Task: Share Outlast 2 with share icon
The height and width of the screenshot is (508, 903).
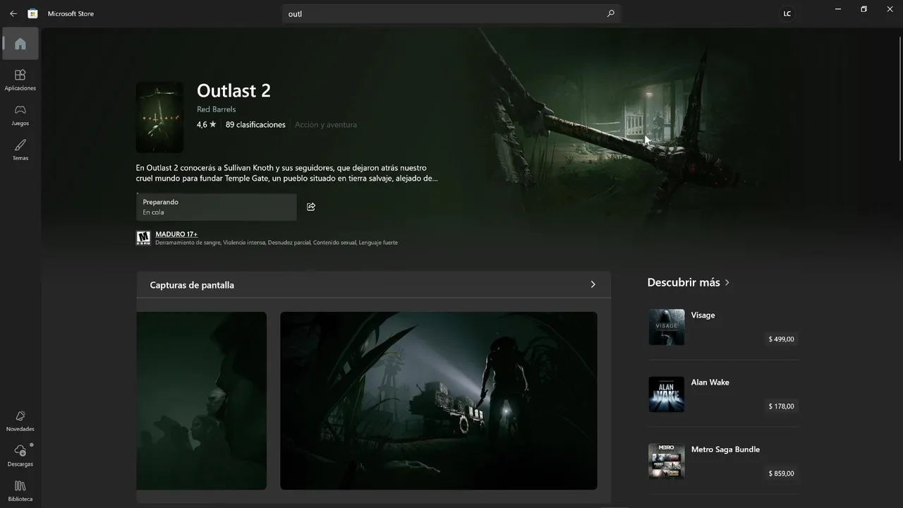Action: click(x=311, y=207)
